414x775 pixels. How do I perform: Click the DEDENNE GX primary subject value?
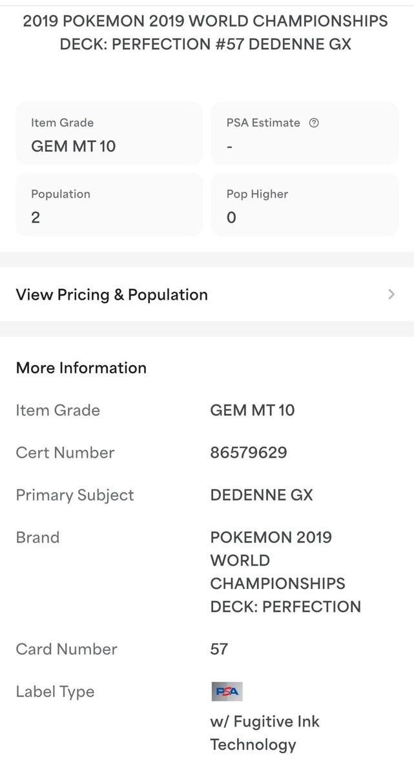tap(262, 495)
